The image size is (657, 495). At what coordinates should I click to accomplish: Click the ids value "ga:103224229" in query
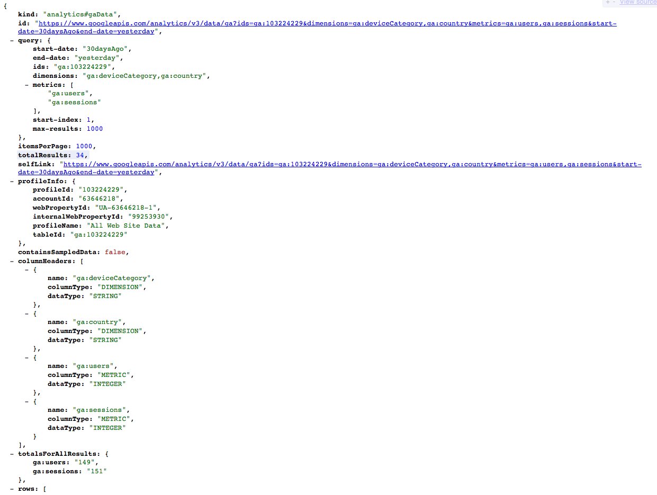(x=84, y=67)
